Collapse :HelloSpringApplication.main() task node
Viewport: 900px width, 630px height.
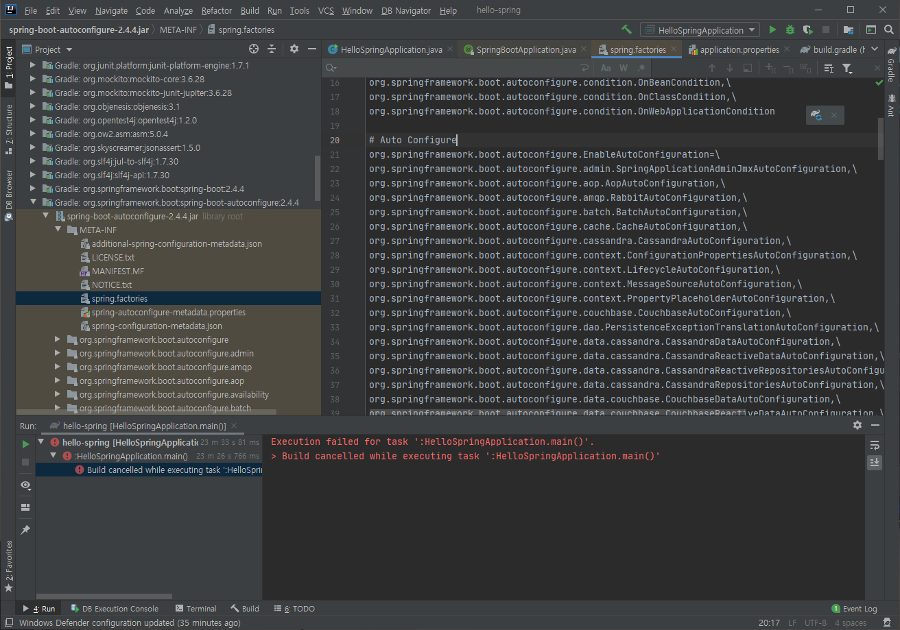54,456
